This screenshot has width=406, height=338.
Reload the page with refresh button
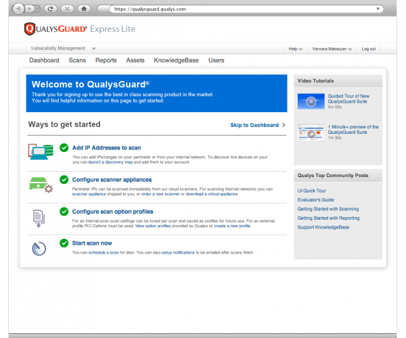tap(51, 9)
